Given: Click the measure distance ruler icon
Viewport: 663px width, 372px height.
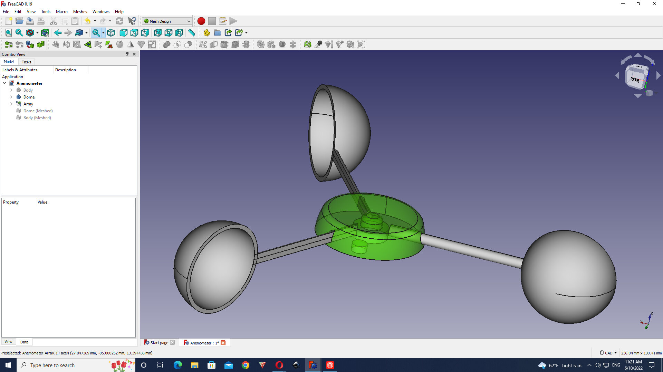Looking at the screenshot, I should [x=191, y=33].
